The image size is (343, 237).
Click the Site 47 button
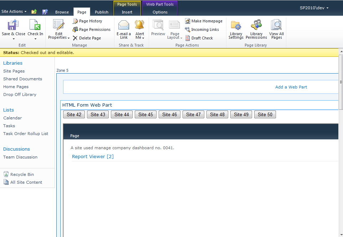click(x=193, y=114)
